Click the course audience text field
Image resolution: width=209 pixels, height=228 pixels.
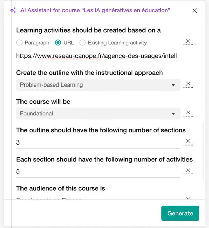[98, 199]
